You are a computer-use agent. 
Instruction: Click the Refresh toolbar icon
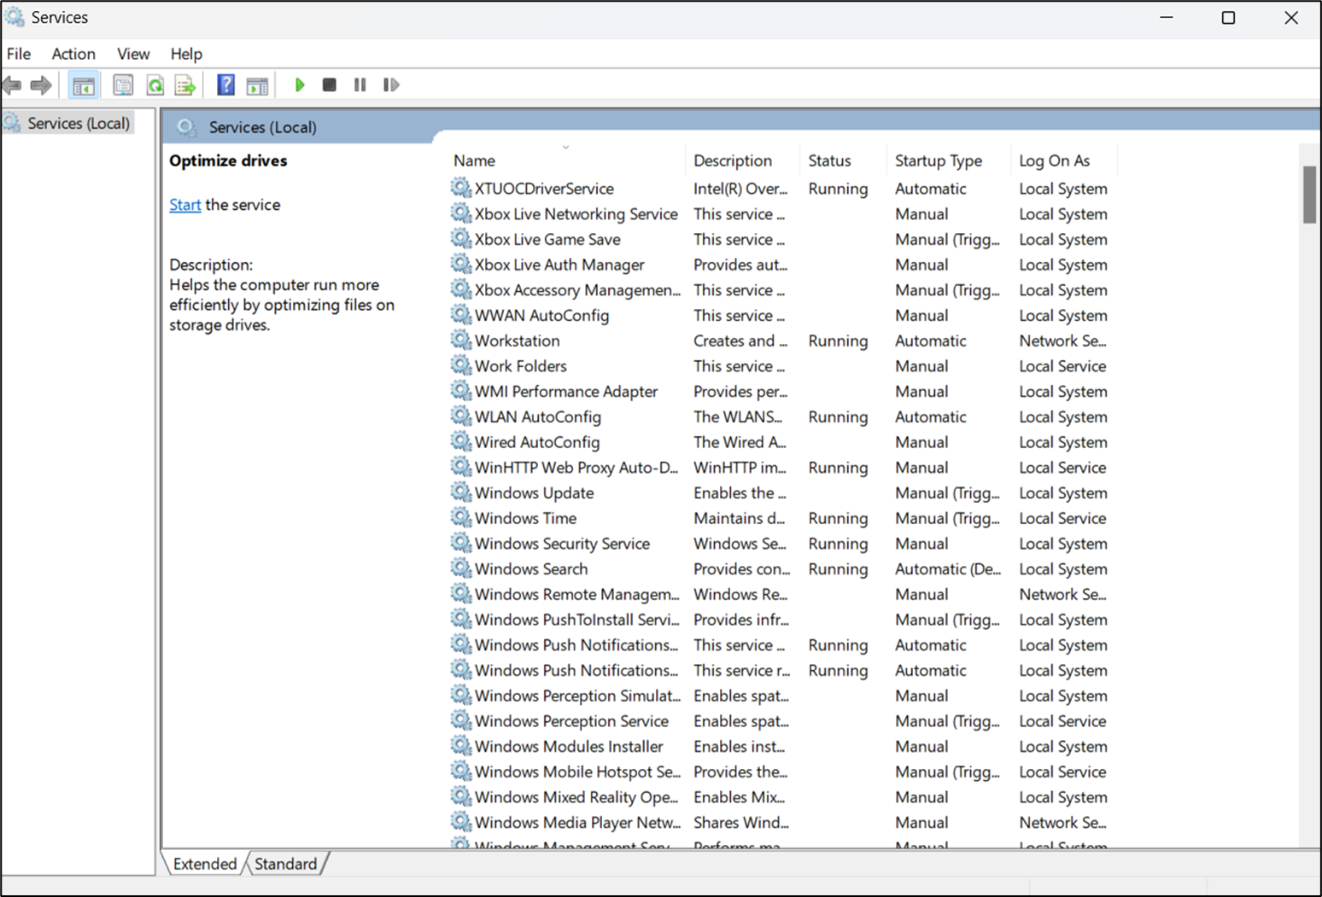point(155,85)
